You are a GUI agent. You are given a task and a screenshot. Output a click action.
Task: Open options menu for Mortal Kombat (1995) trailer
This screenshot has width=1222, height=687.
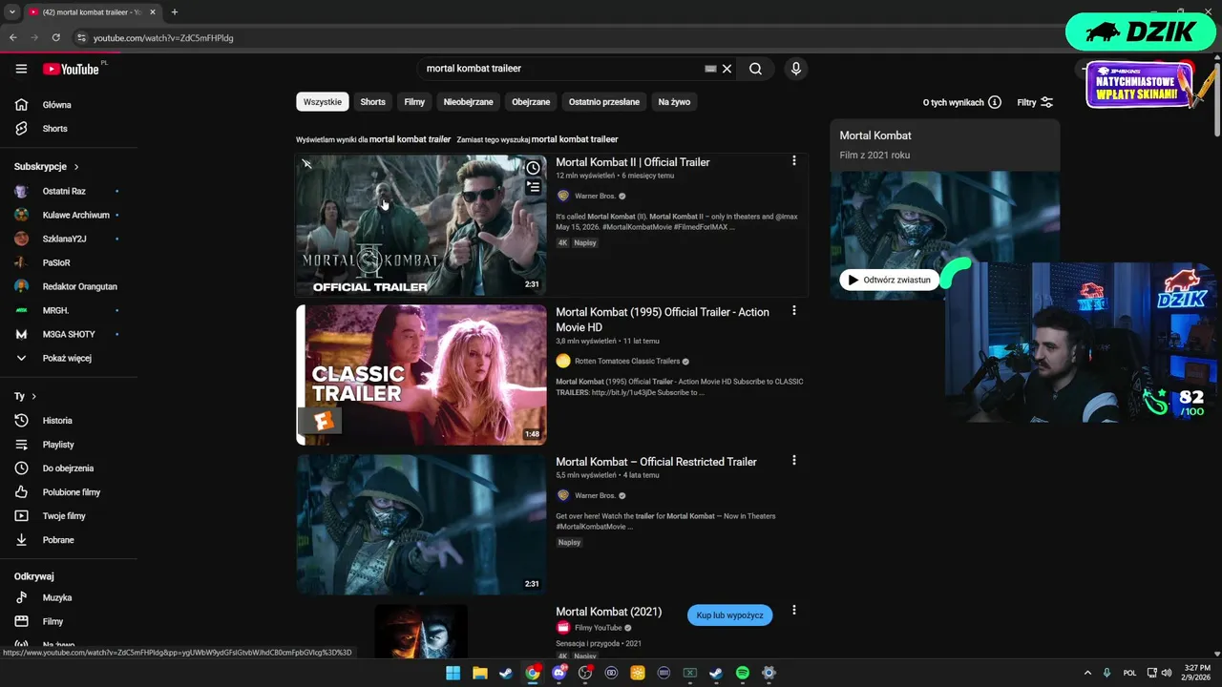(793, 311)
